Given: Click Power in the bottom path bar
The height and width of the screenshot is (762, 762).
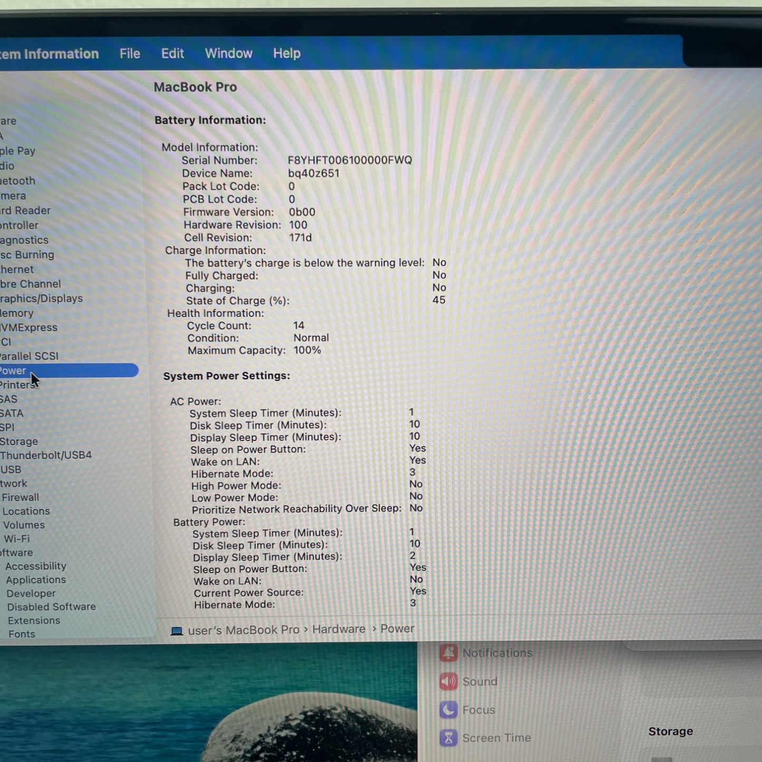Looking at the screenshot, I should pos(397,629).
